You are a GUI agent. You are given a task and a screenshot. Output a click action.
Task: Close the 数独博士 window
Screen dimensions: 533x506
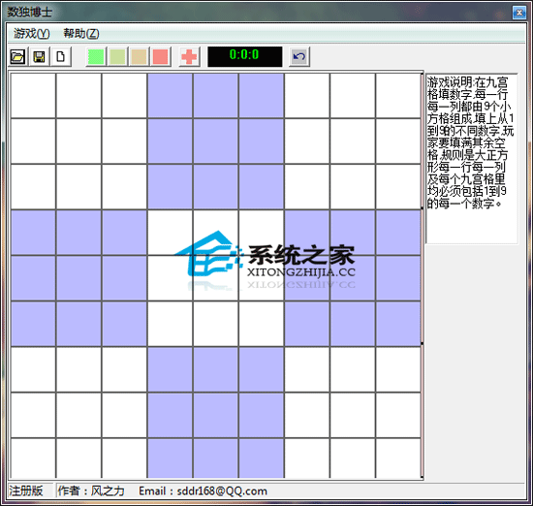(x=519, y=13)
